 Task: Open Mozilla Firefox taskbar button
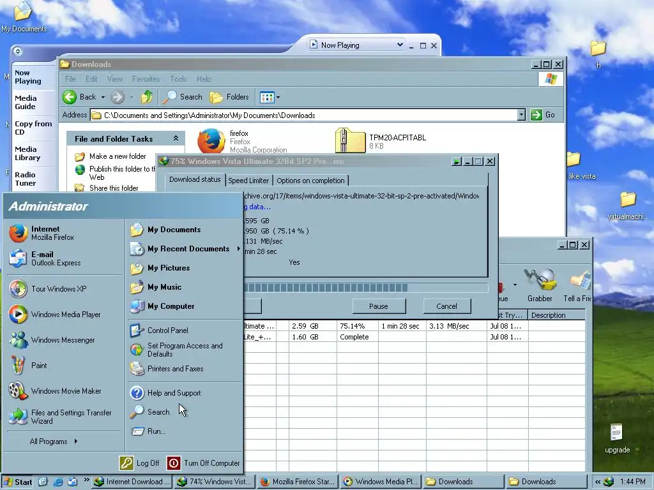click(x=298, y=482)
